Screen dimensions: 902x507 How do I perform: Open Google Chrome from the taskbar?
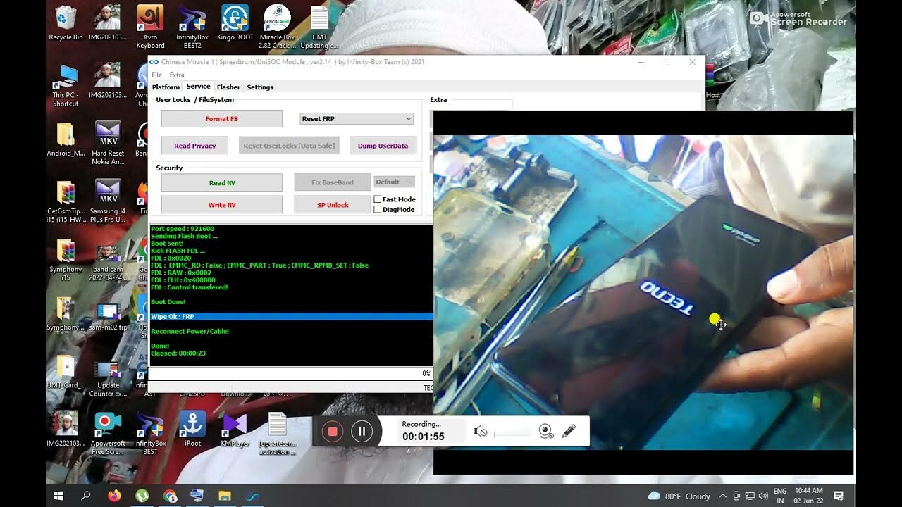tap(170, 496)
